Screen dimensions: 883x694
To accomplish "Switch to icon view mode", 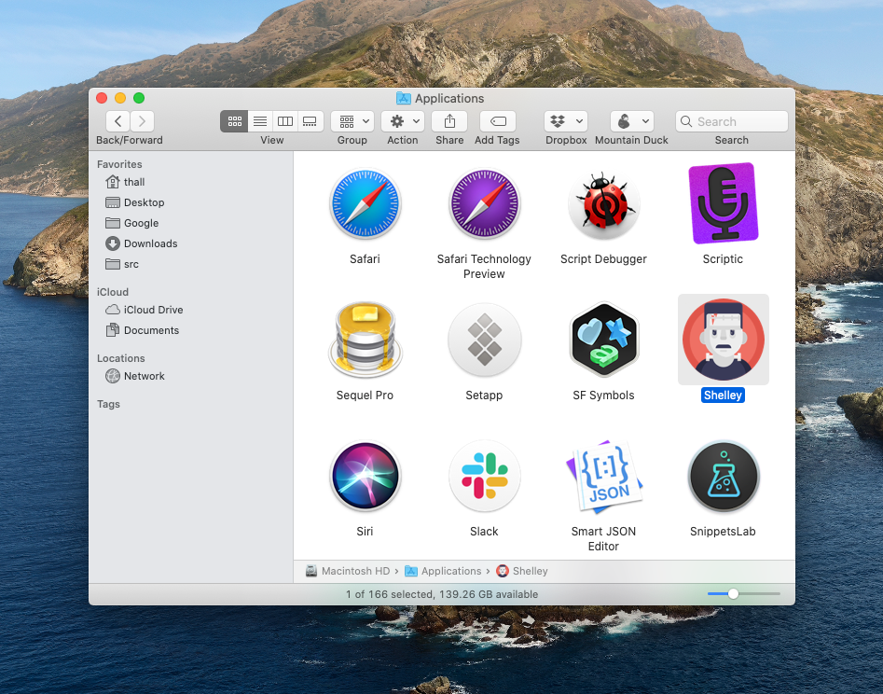I will tap(234, 121).
